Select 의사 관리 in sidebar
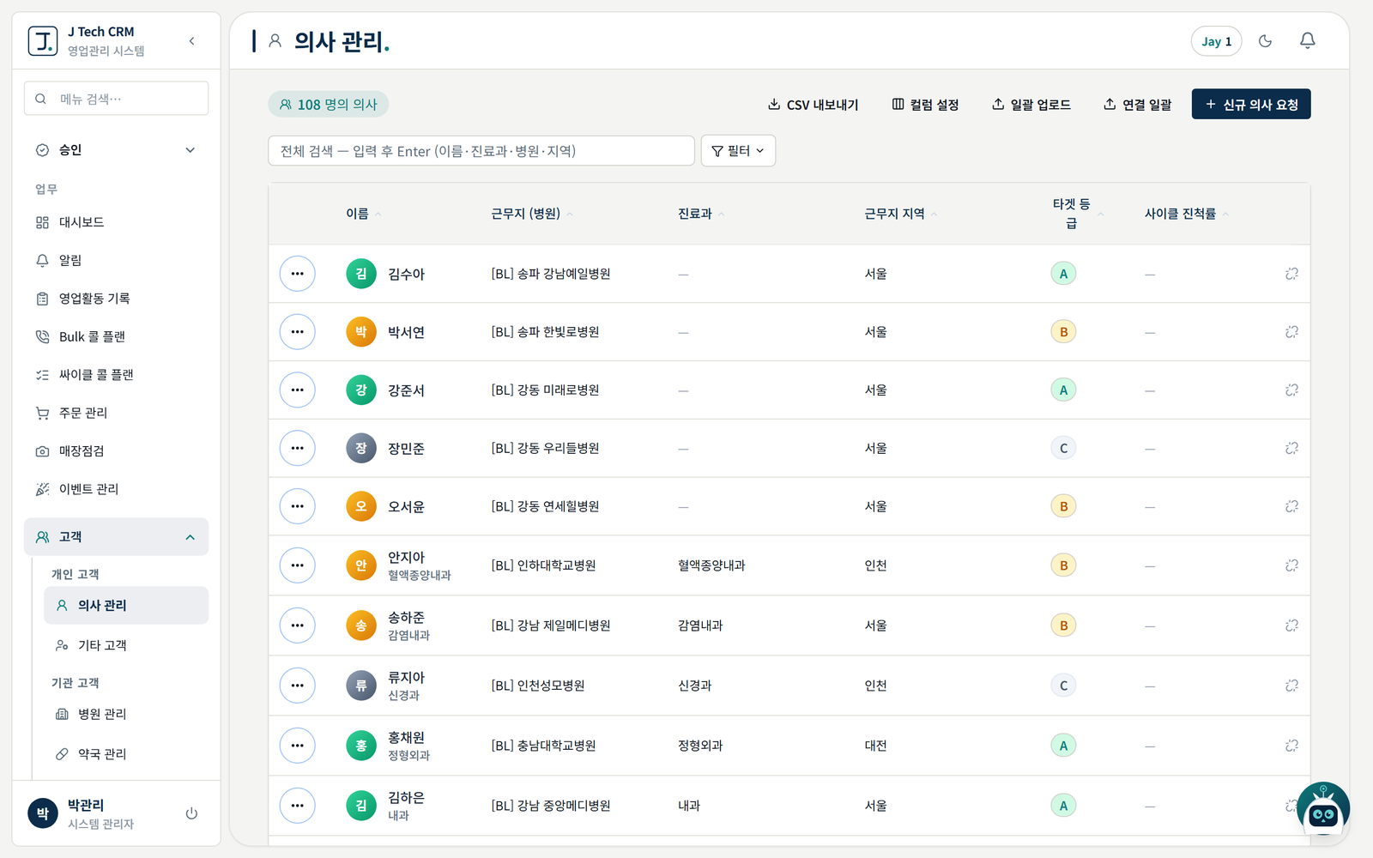 tap(126, 606)
